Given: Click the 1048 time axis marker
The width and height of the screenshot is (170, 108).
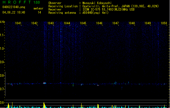Looking at the screenshot, I should point(132,23).
